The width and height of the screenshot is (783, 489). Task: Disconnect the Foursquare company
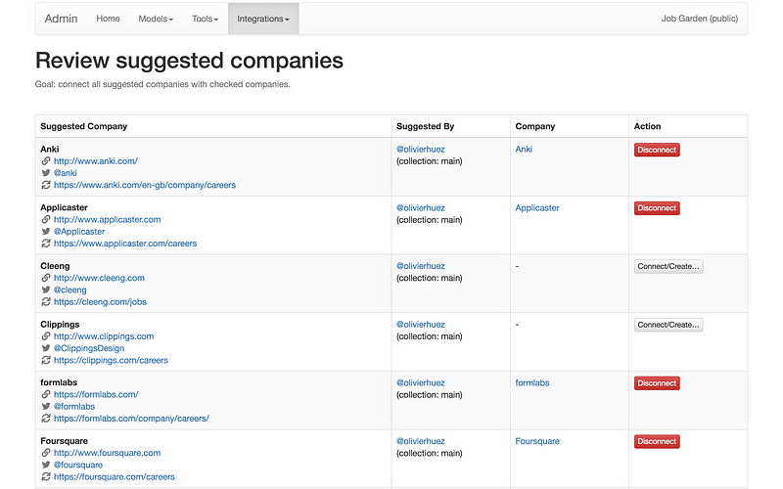coord(657,442)
